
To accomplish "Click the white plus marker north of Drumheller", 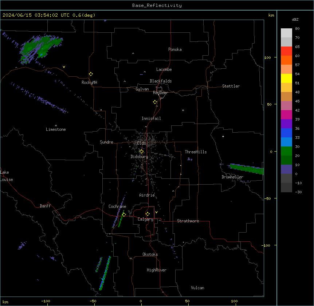I will pyautogui.click(x=223, y=136).
